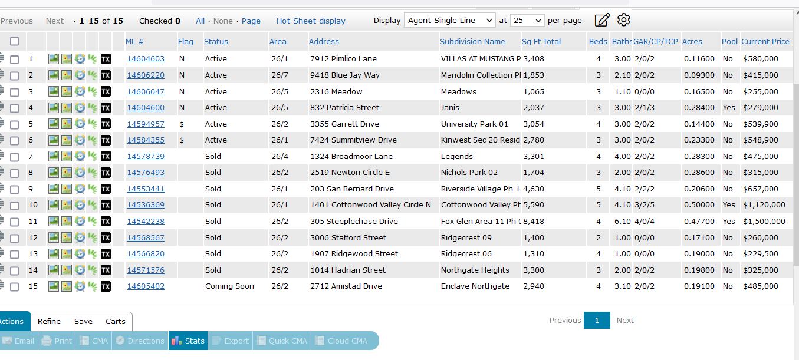Open the gear settings icon beside per page
Viewport: 799px width, 360px height.
coord(624,20)
